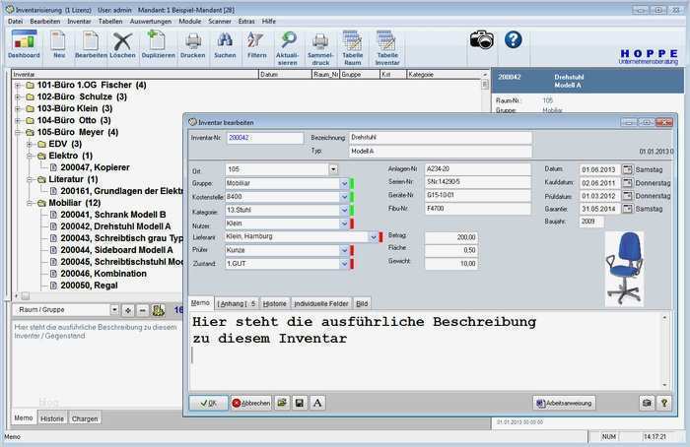The height and width of the screenshot is (447, 690).
Task: Open search with the Suchen binoculars
Action: pos(225,44)
